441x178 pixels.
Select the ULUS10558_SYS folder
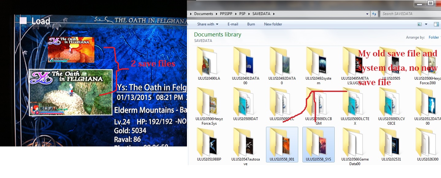pos(318,143)
